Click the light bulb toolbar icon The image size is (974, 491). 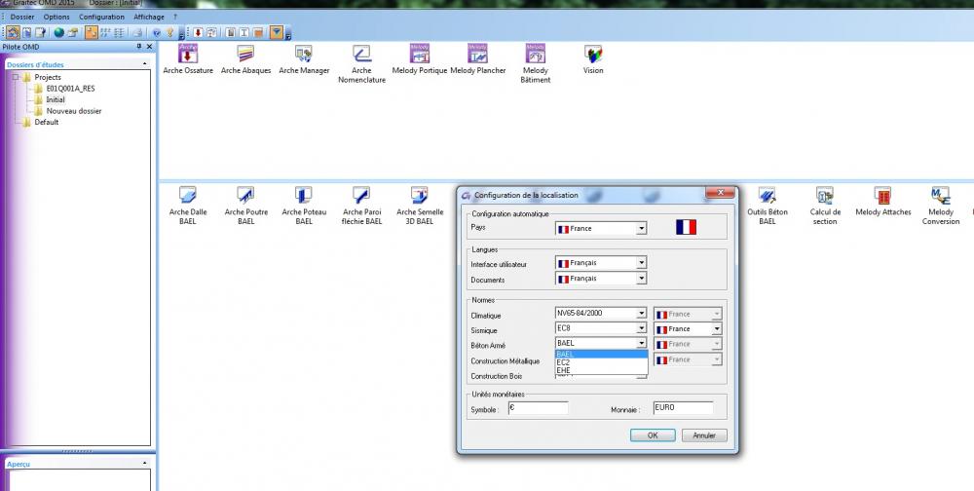click(169, 32)
